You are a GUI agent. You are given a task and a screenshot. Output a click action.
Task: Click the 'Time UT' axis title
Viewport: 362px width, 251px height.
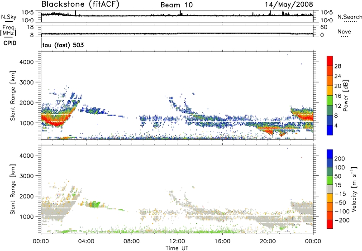pos(177,248)
